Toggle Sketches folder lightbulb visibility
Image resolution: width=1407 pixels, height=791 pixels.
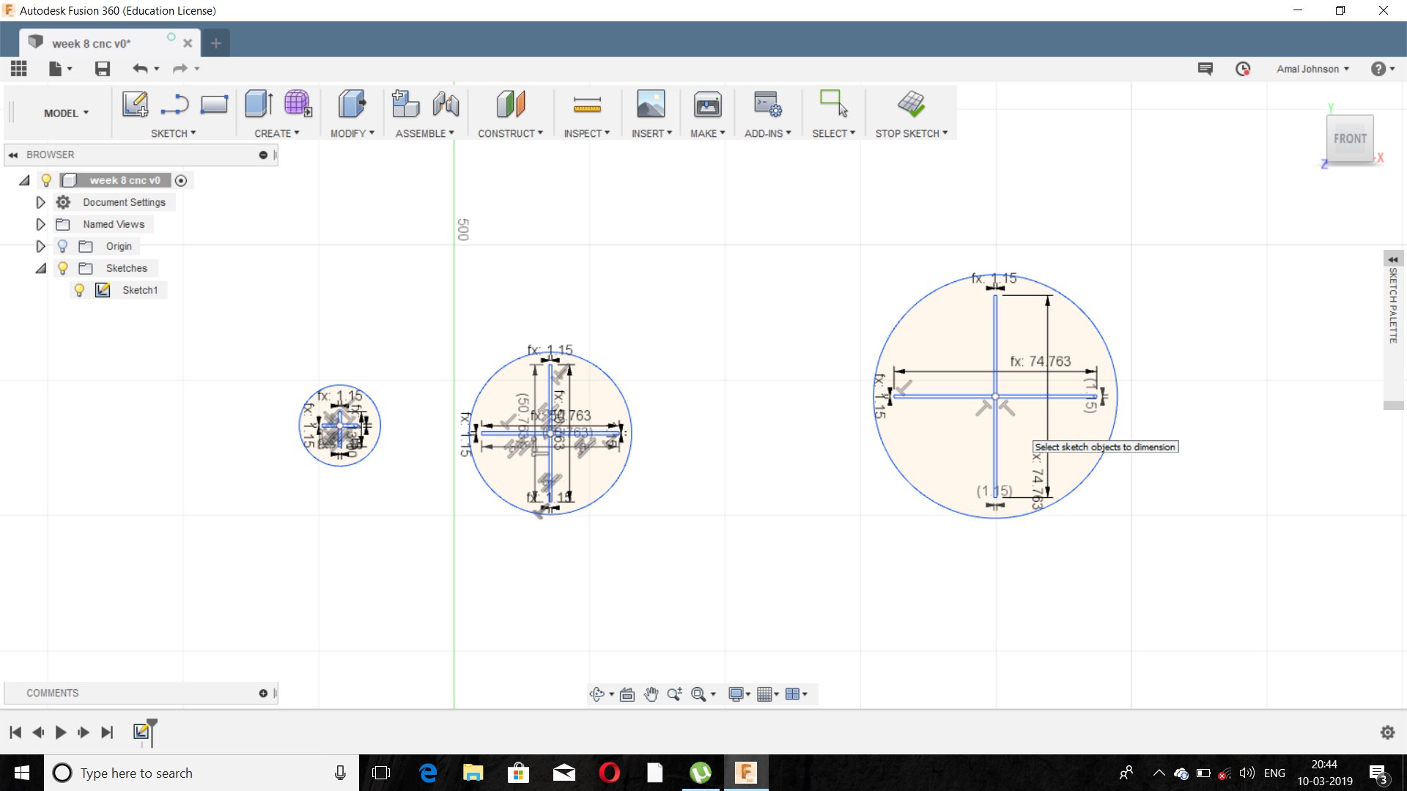(x=62, y=268)
